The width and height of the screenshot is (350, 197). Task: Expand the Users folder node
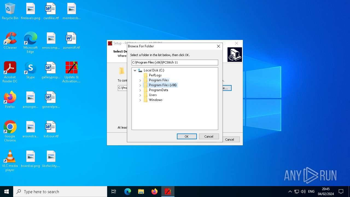pyautogui.click(x=140, y=95)
